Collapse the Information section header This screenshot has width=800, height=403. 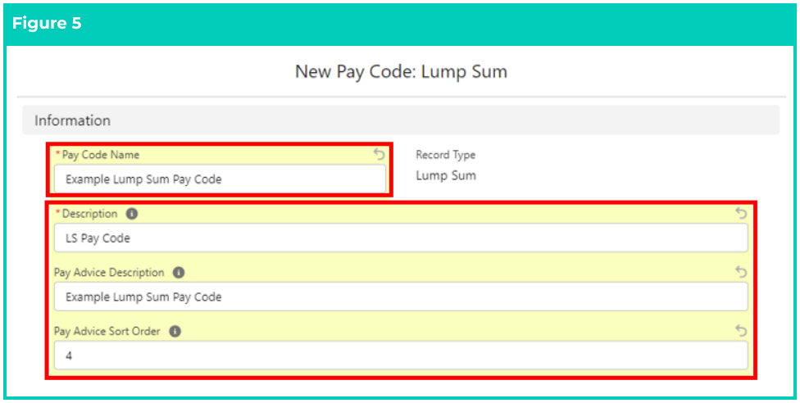point(401,120)
